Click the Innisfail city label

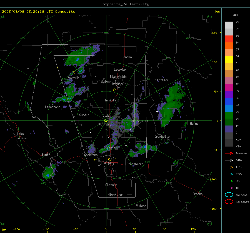coord(112,100)
